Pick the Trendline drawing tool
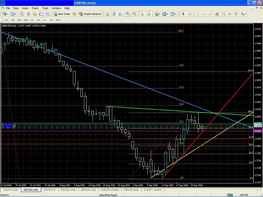 [x=211, y=14]
